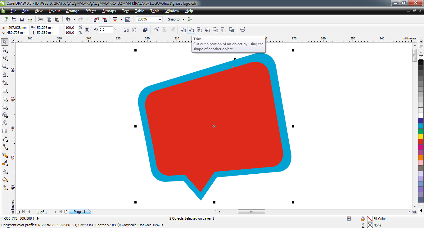424x228 pixels.
Task: Select the Polygon tool
Action: point(5,107)
